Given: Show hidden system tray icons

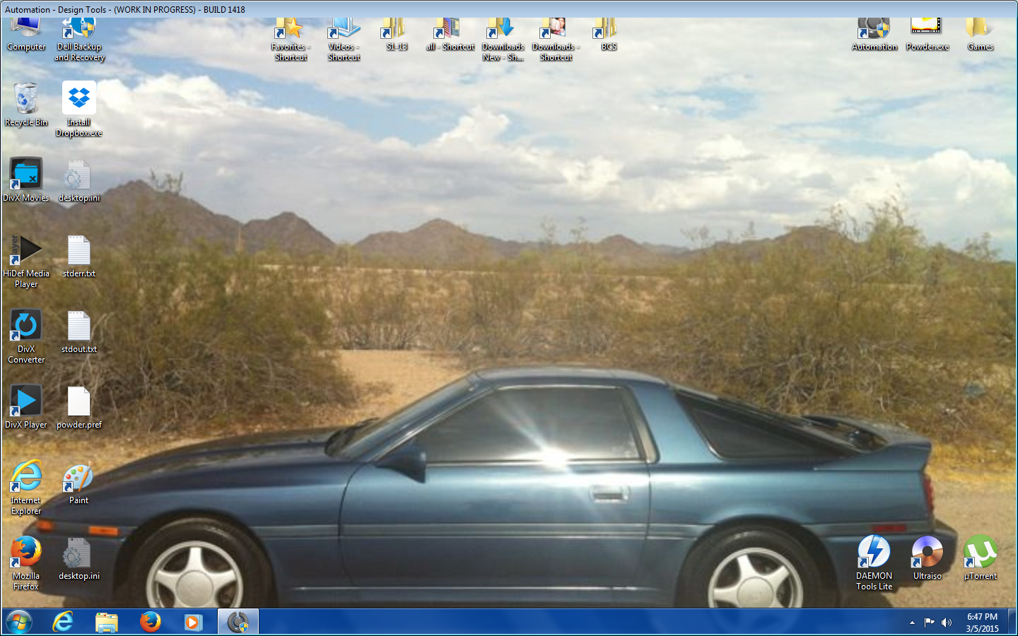Looking at the screenshot, I should pos(912,623).
